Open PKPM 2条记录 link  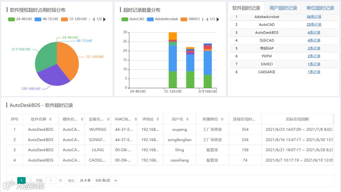314,56
